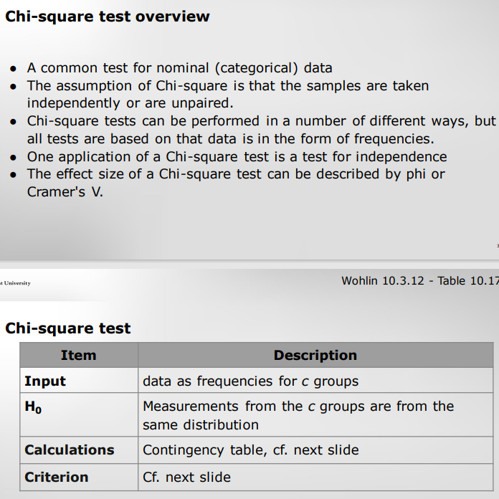
Task: Click the "Description" column header
Action: point(315,355)
